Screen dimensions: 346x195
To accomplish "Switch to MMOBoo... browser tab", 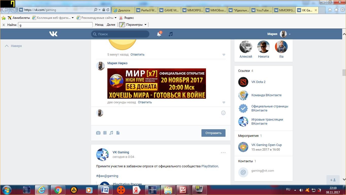I will (x=216, y=10).
